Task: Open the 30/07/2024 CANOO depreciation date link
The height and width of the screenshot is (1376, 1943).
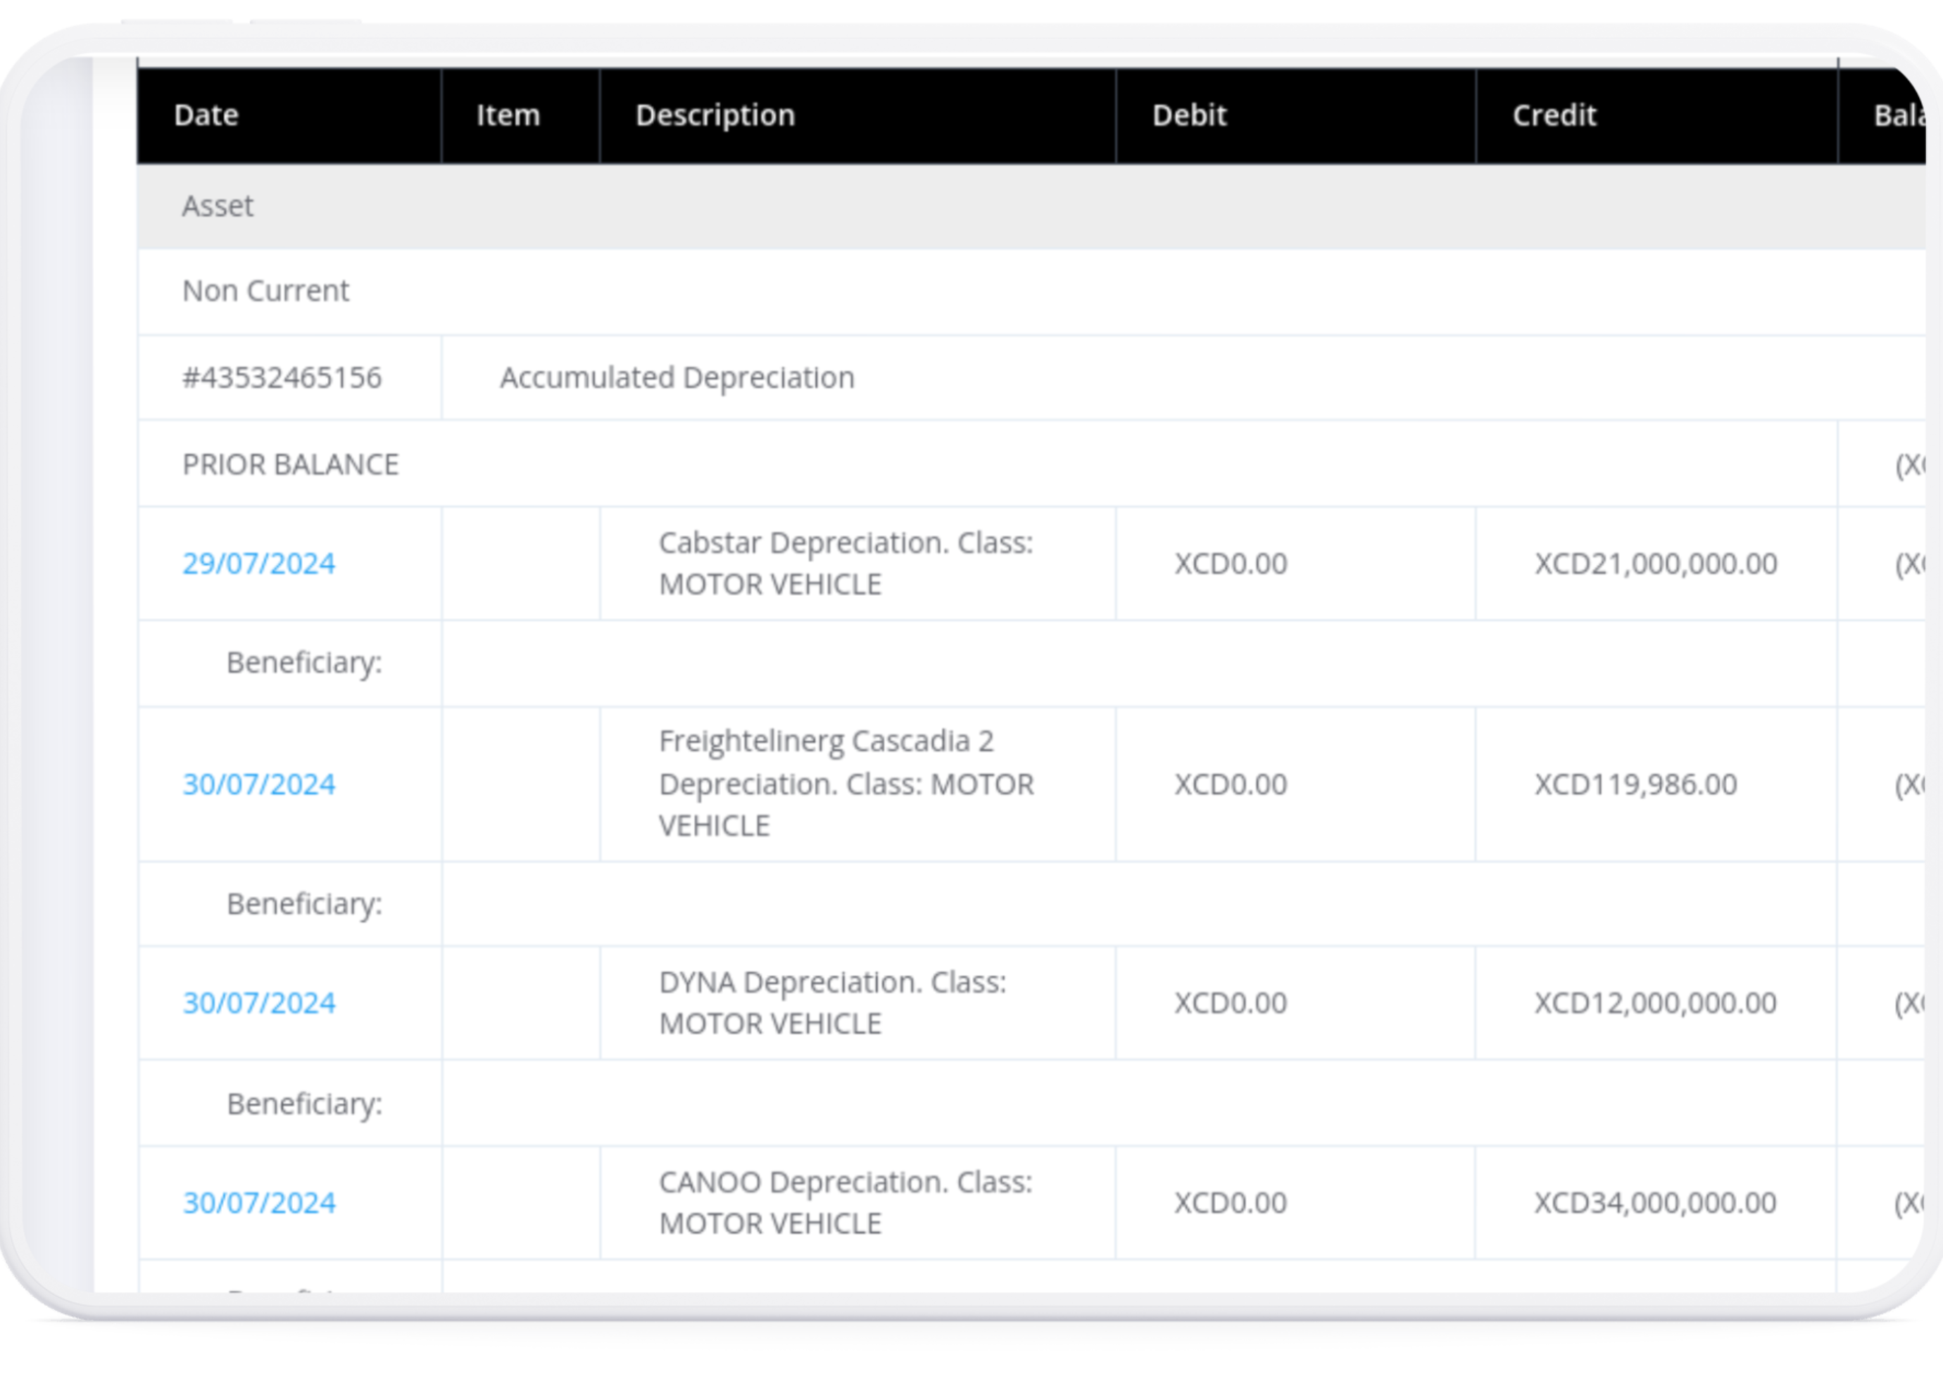Action: tap(258, 1203)
